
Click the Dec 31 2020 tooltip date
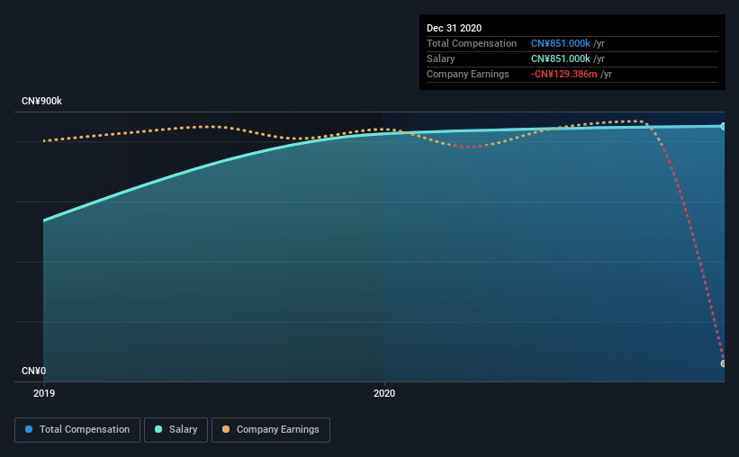click(x=454, y=28)
